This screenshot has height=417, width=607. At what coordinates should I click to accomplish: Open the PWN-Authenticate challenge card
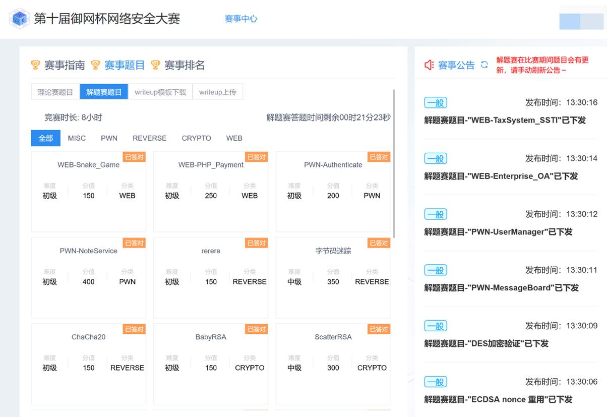[x=333, y=192]
